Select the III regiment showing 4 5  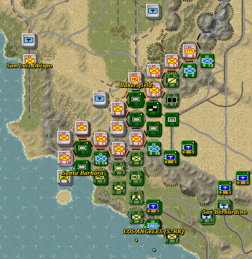pyautogui.click(x=189, y=71)
